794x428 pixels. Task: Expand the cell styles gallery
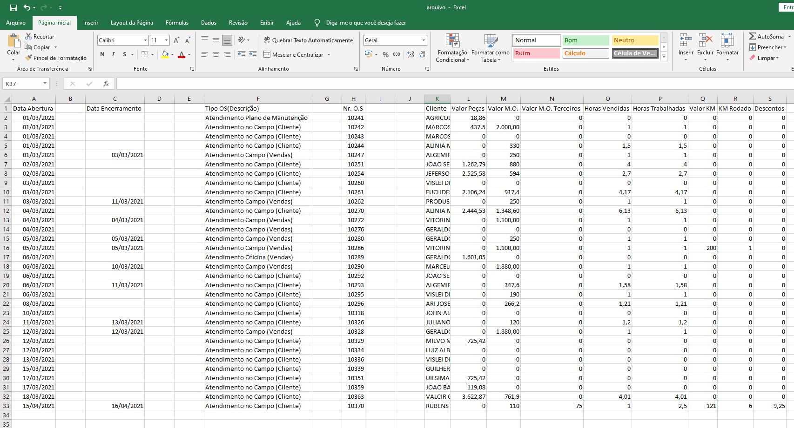click(664, 56)
